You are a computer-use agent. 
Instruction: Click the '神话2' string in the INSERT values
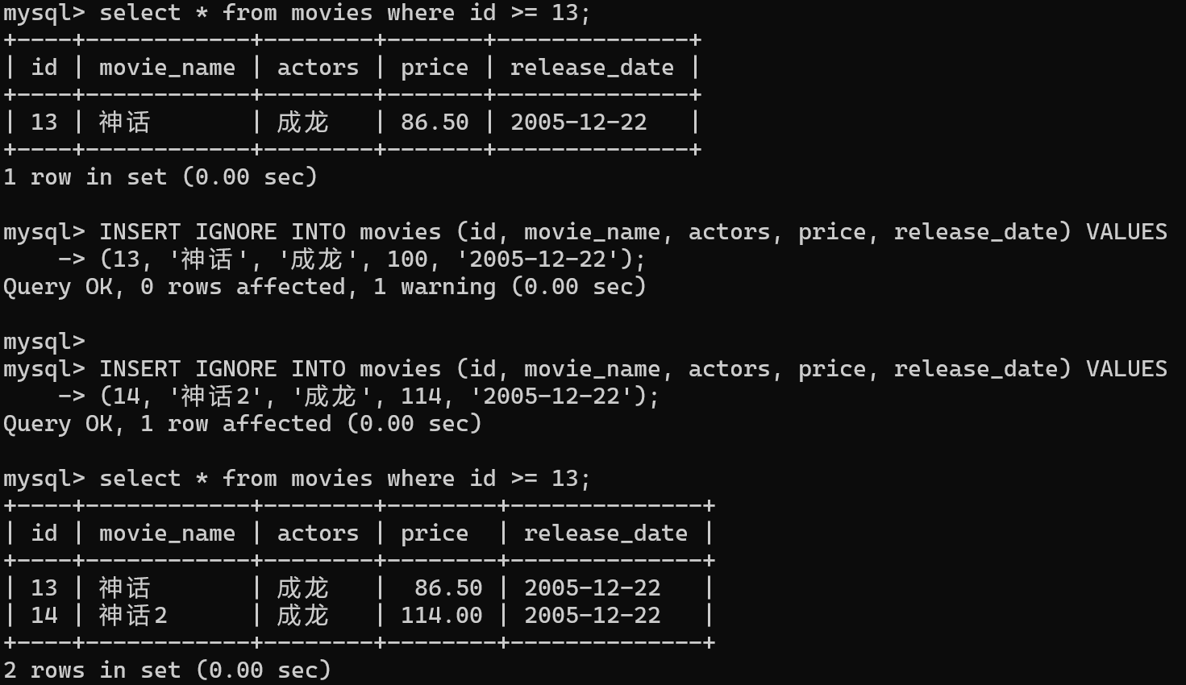pyautogui.click(x=215, y=396)
